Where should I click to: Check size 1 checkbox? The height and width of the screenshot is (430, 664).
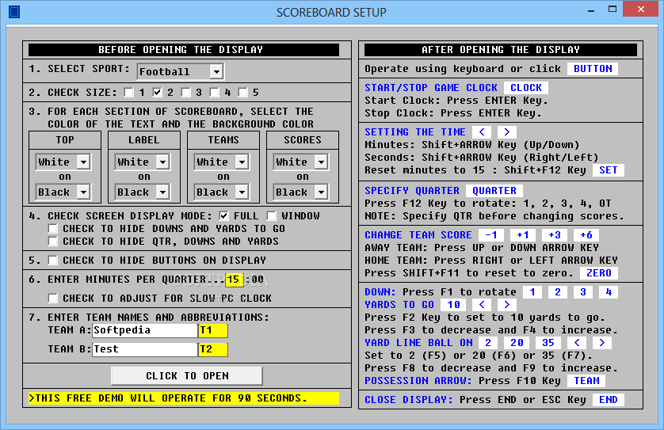coord(128,93)
